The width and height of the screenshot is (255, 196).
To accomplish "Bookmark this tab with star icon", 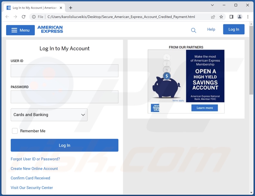I will tap(221, 17).
